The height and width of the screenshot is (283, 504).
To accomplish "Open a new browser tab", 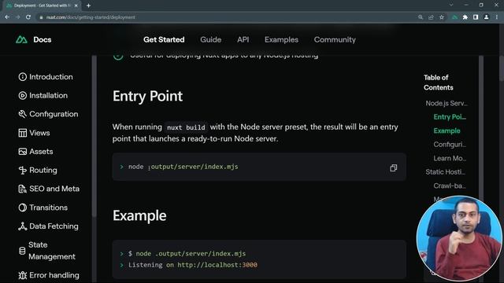I will point(88,6).
